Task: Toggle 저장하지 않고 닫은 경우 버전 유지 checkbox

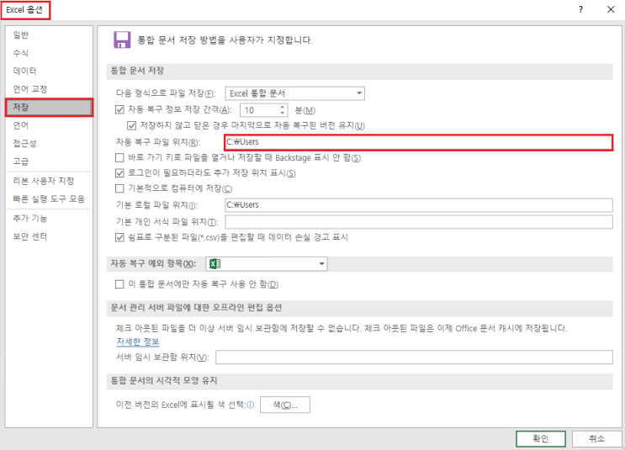Action: click(131, 125)
